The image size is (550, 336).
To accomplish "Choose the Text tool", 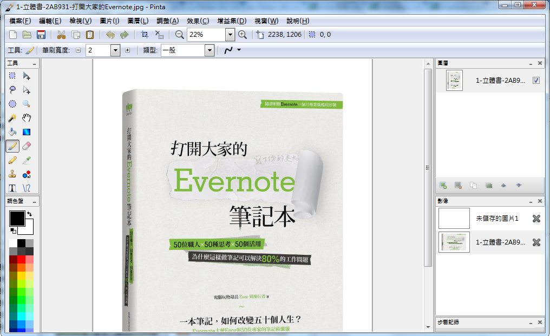I will point(12,188).
